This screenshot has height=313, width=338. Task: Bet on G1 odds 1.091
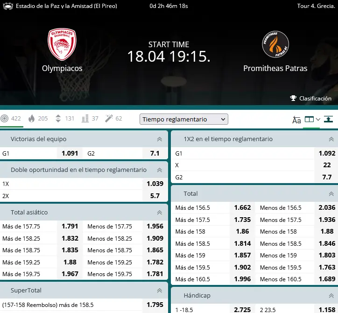click(x=70, y=153)
